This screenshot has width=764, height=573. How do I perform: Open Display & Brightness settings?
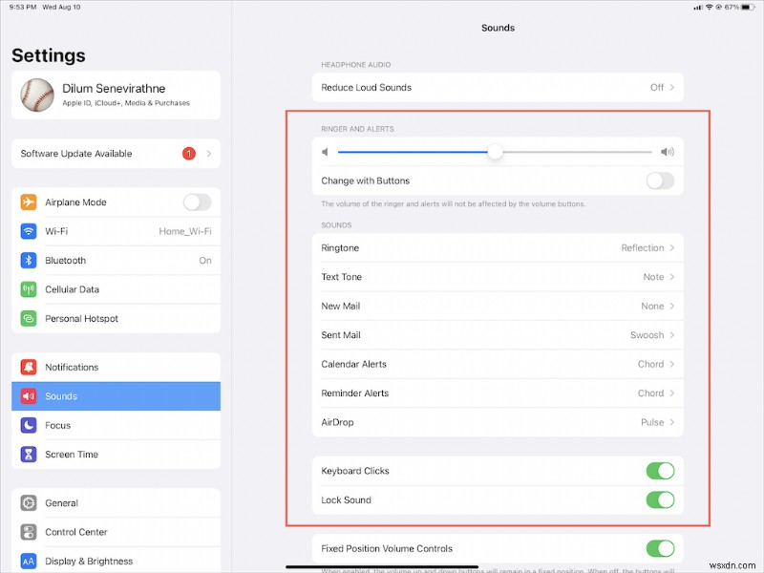(115, 562)
